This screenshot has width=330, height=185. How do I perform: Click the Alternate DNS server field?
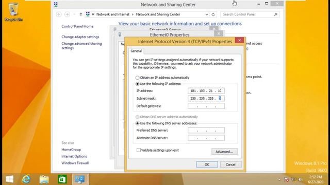coord(206,138)
